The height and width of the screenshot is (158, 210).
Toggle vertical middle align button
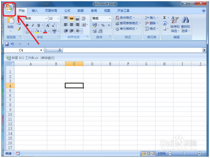(x=71, y=19)
